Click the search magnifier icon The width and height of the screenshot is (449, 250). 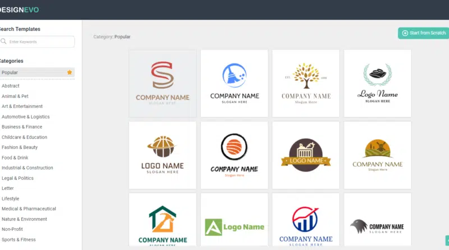(x=4, y=42)
